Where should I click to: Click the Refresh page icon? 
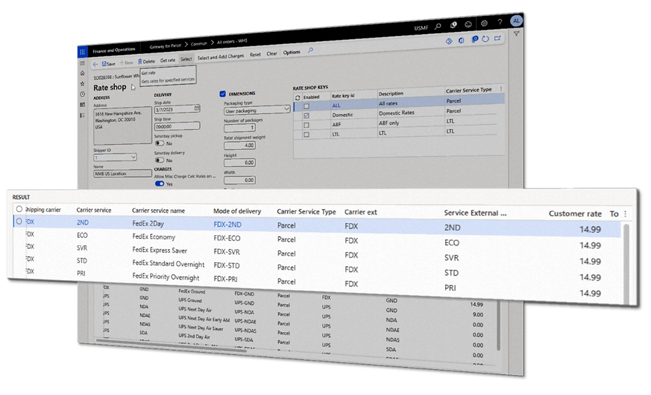[x=486, y=39]
